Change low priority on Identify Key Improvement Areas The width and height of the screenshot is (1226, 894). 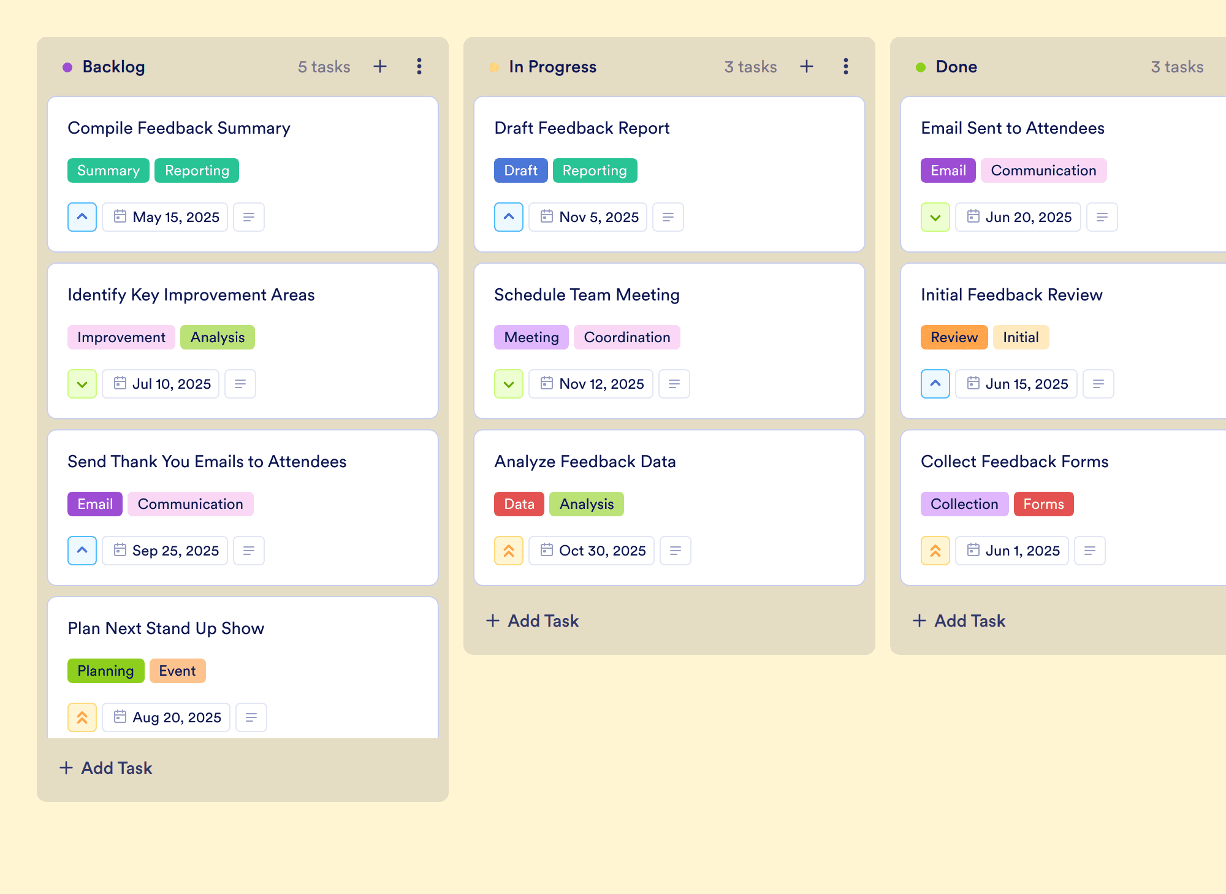click(82, 384)
